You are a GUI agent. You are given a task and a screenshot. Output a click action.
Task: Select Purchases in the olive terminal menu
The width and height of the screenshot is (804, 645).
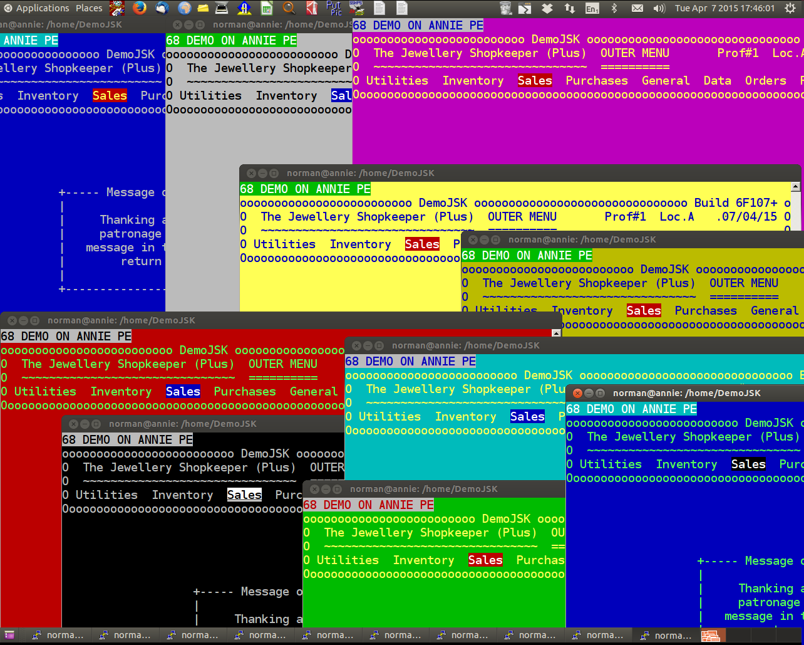pos(706,310)
